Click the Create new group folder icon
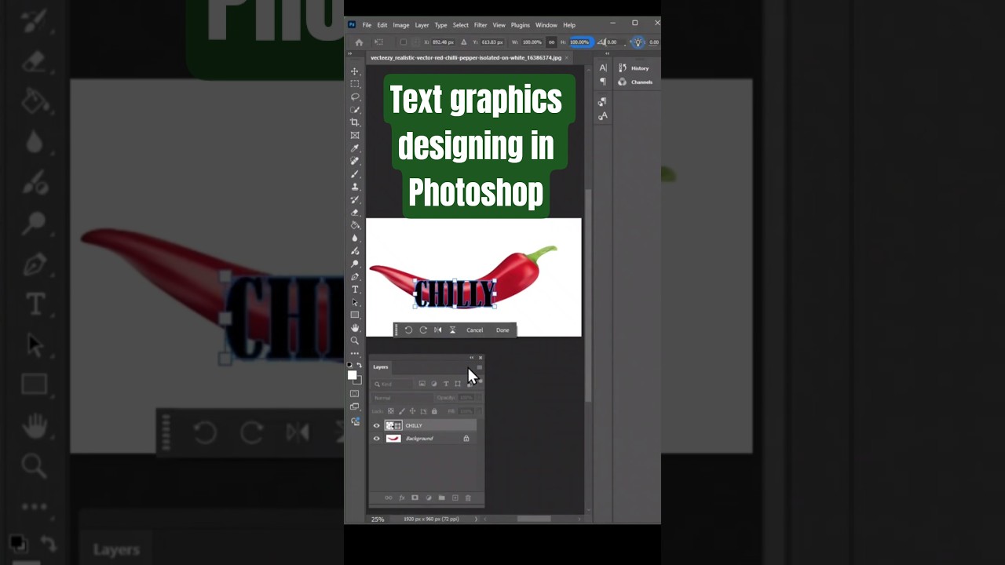The width and height of the screenshot is (1005, 565). [x=441, y=498]
